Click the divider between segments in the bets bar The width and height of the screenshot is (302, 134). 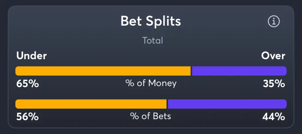[167, 104]
